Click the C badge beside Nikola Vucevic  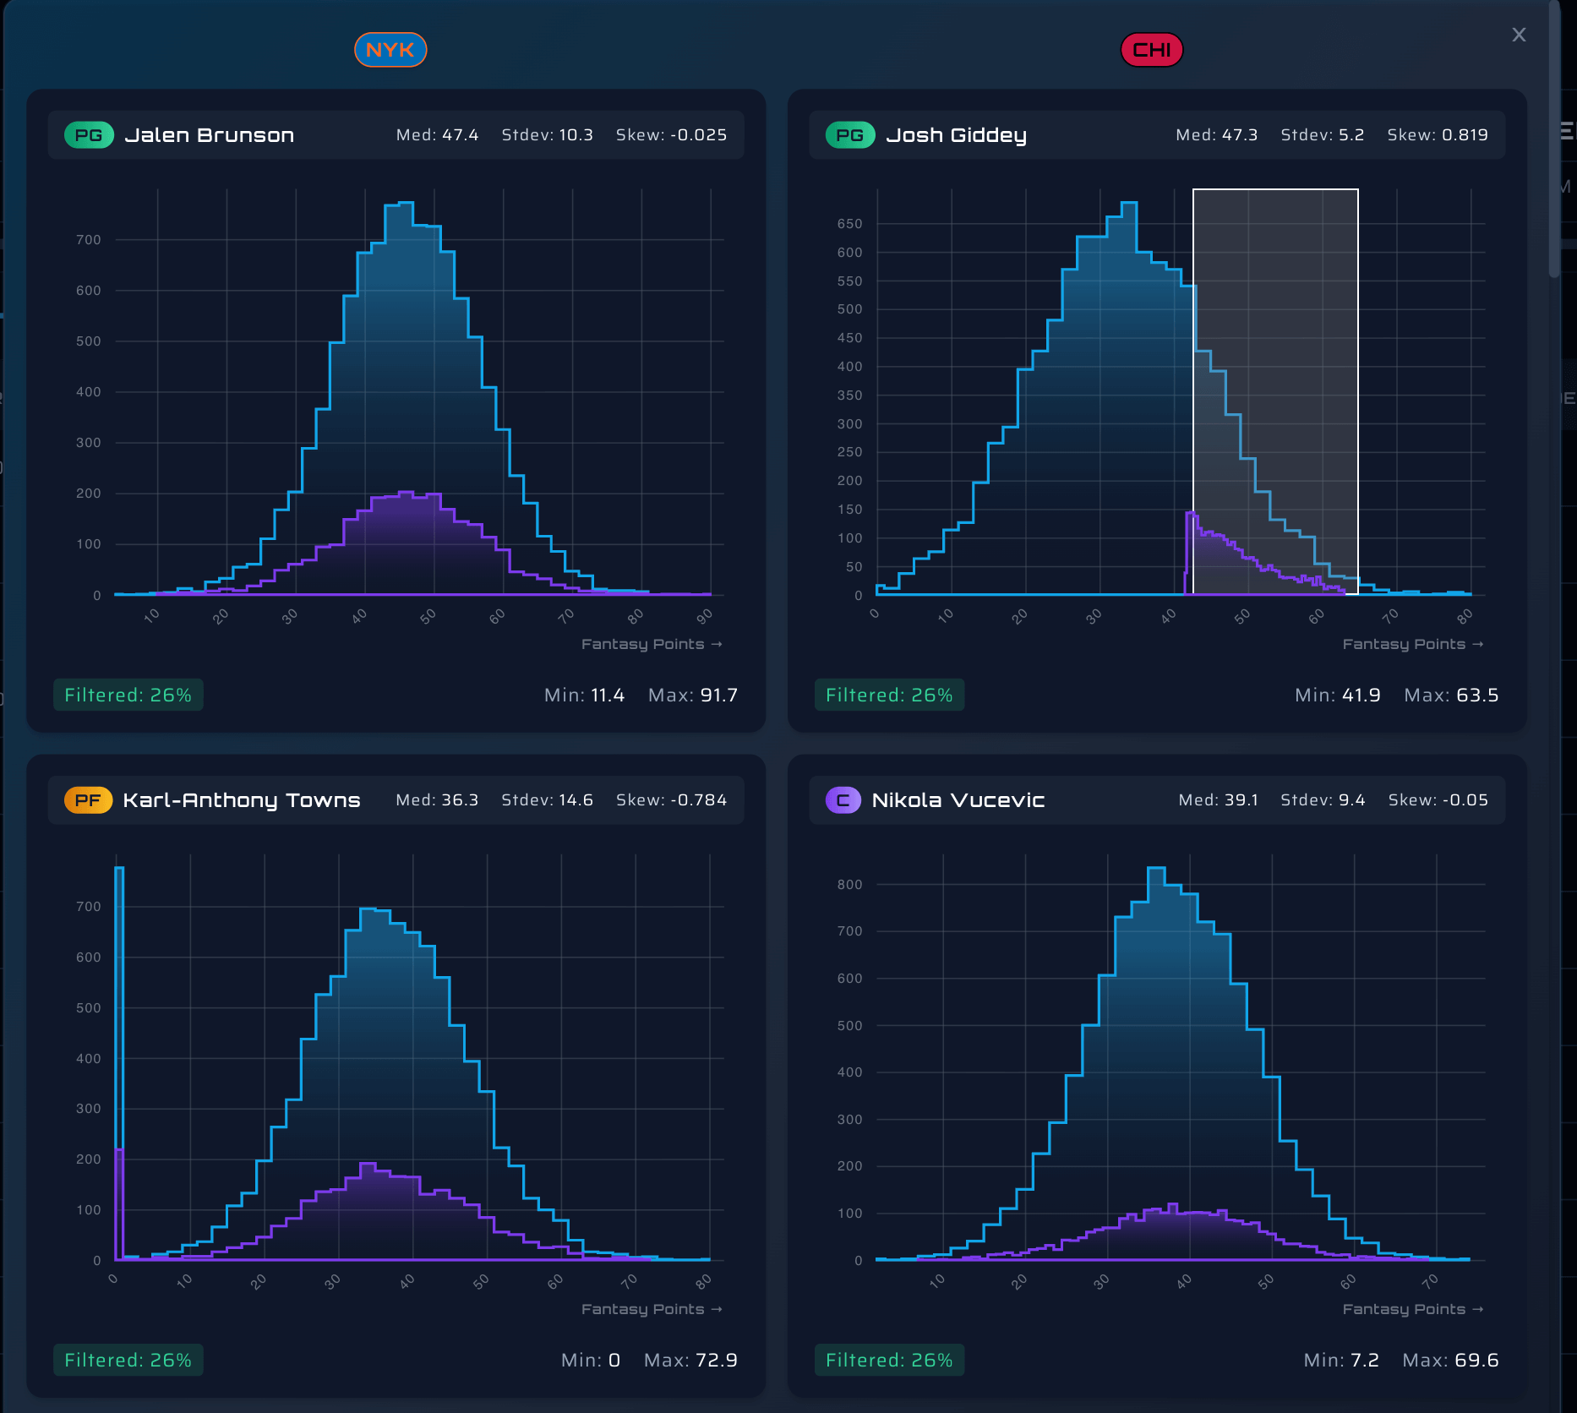(843, 800)
